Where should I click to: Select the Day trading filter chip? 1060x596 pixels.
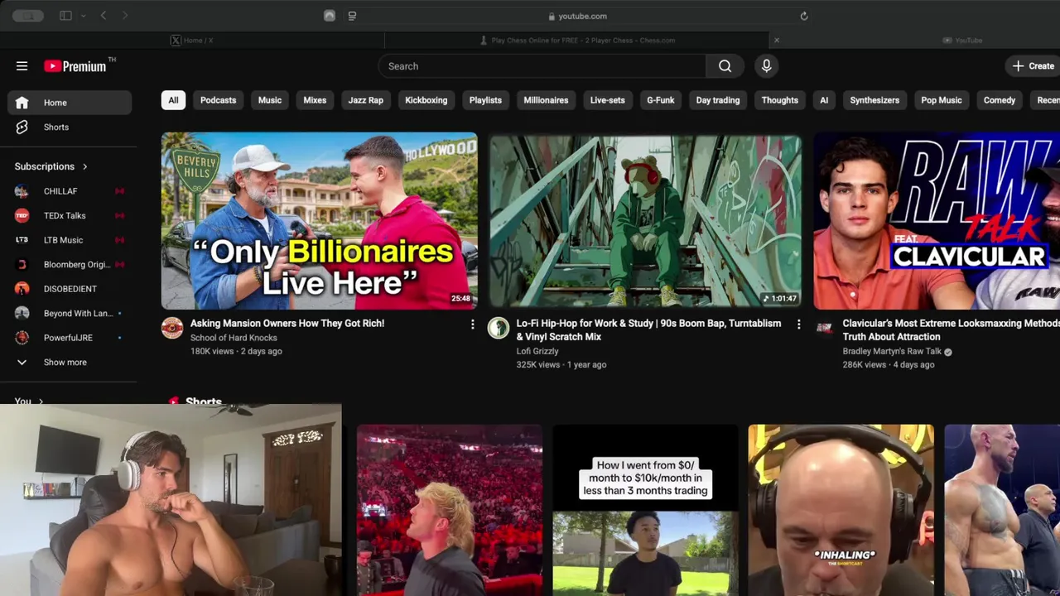[717, 100]
